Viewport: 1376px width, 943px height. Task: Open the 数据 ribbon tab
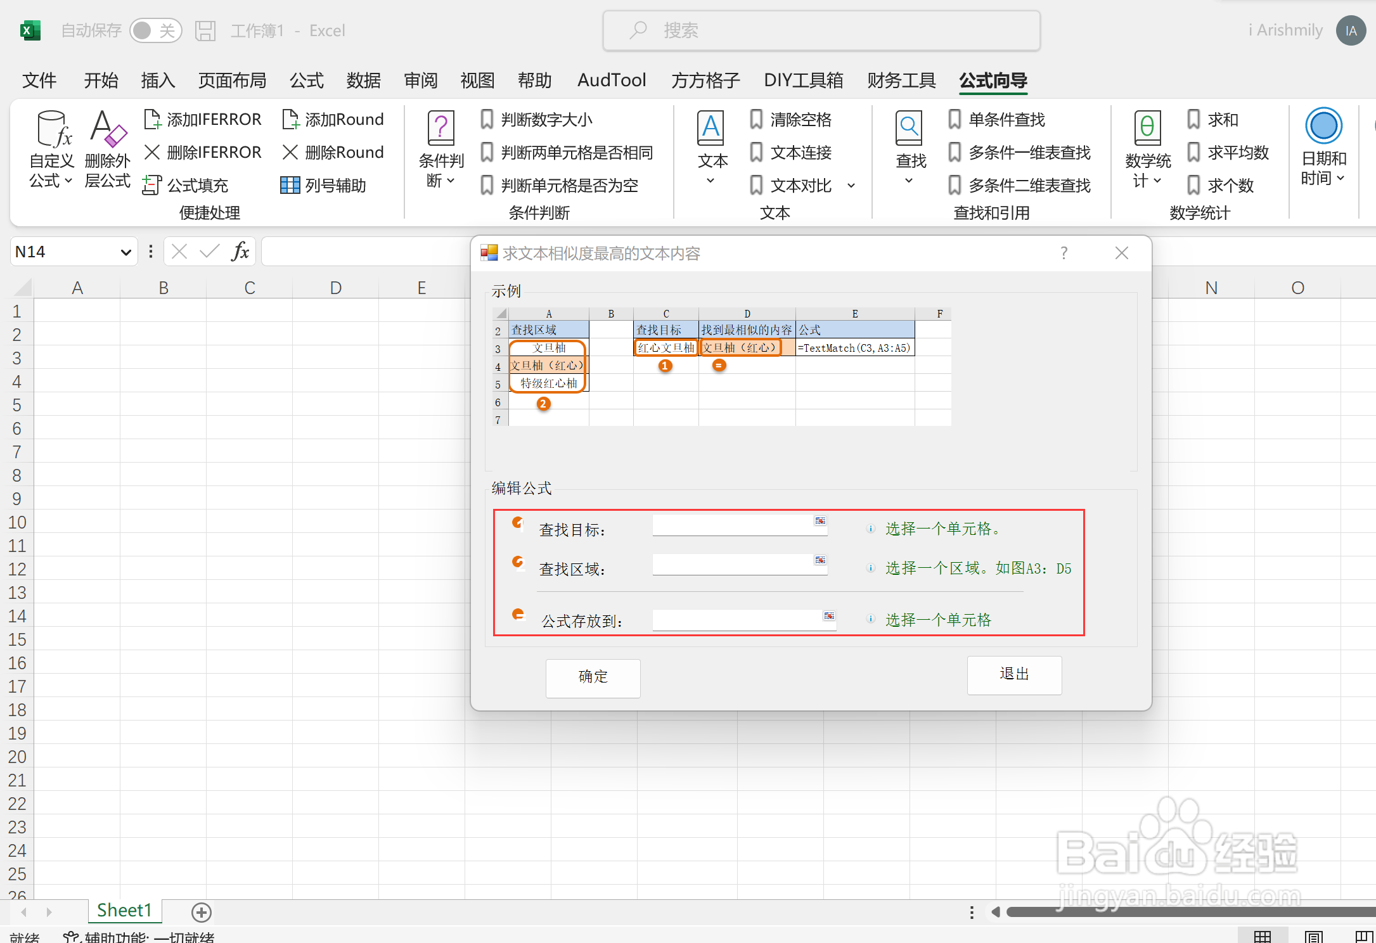click(x=363, y=80)
